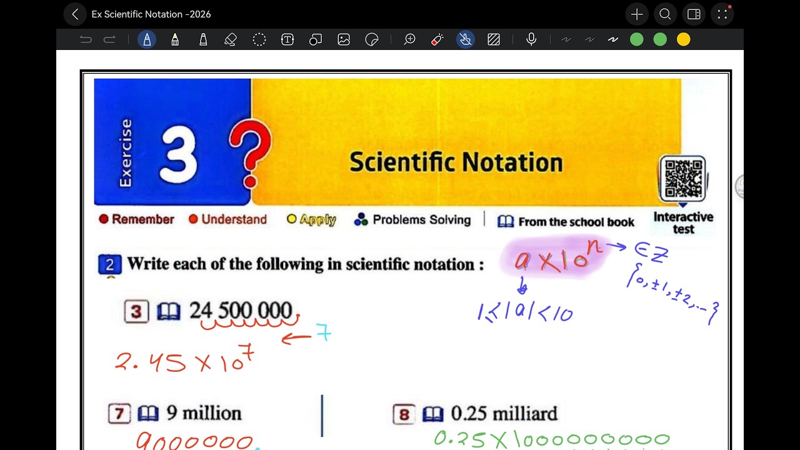The image size is (800, 450).
Task: Start voice recording with microphone
Action: [x=531, y=39]
